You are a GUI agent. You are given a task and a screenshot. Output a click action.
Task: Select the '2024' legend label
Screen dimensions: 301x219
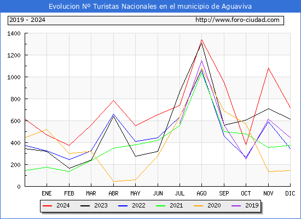(x=63, y=205)
